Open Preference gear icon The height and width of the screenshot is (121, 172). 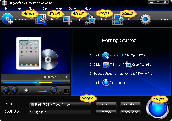click(x=146, y=19)
